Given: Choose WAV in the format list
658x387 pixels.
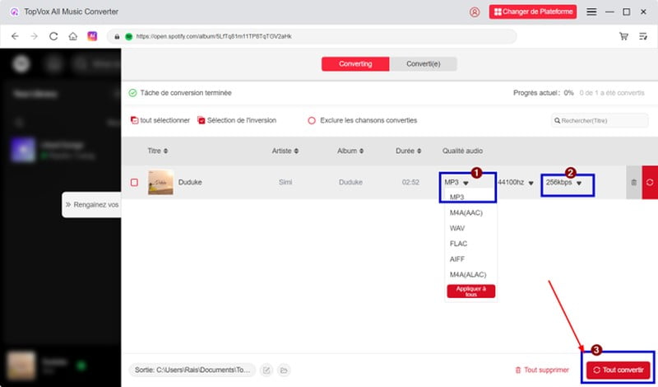Looking at the screenshot, I should (x=457, y=228).
